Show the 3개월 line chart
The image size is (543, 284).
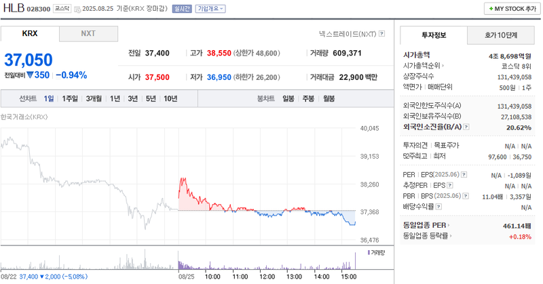coord(94,98)
